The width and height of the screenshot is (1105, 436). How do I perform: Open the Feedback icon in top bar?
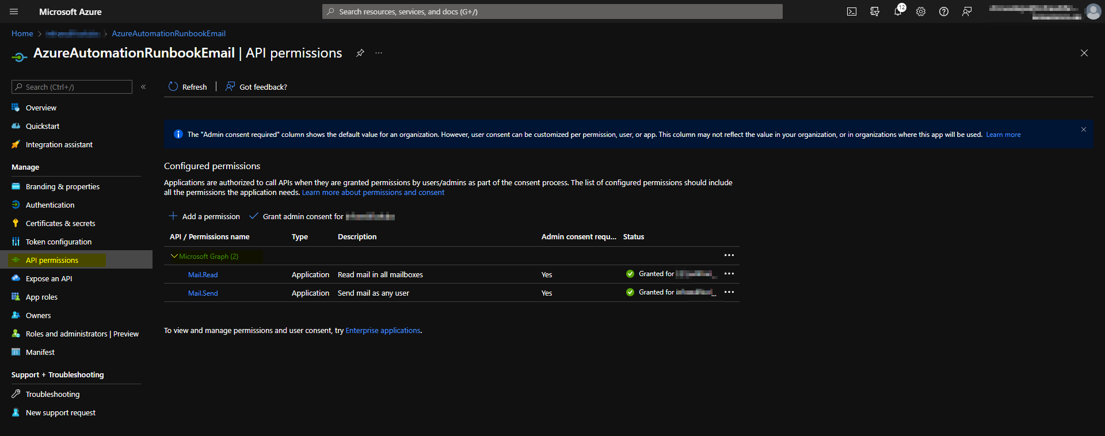pos(967,12)
